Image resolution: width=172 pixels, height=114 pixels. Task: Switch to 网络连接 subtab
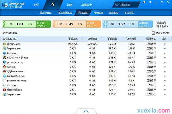[98, 13]
